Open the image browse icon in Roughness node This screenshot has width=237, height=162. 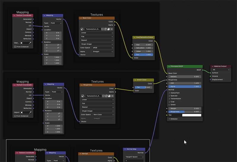[x=83, y=96]
